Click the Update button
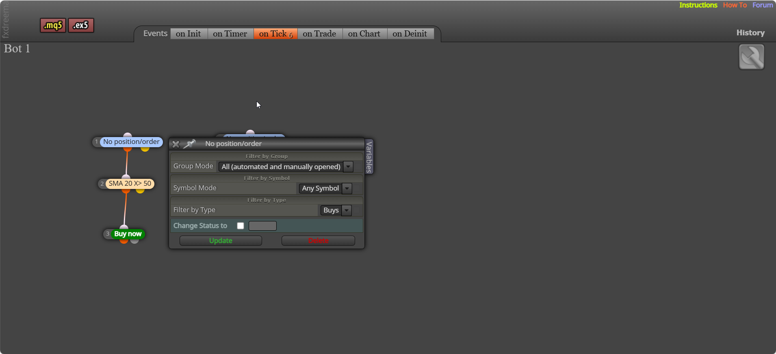 (221, 241)
